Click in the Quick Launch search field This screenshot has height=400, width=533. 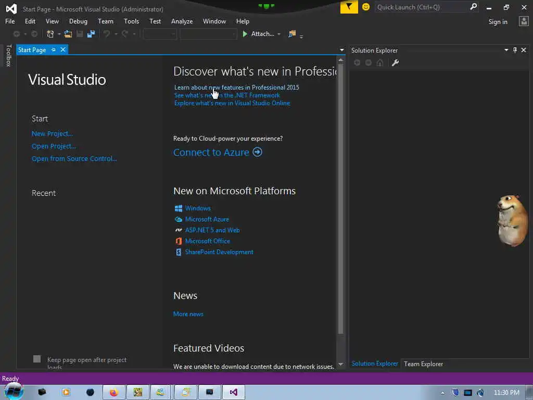click(x=422, y=7)
